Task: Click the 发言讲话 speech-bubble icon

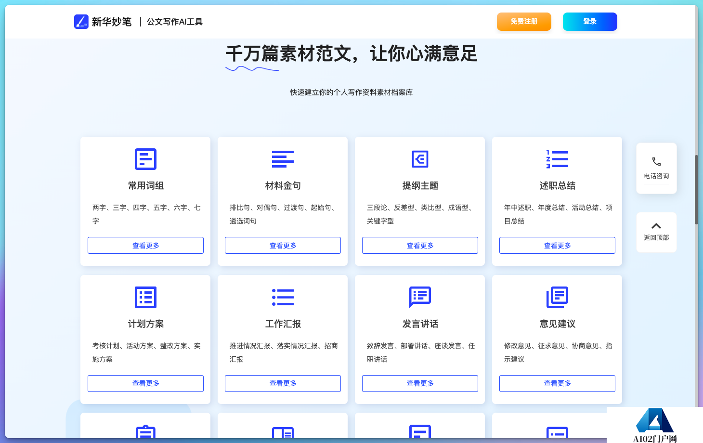Action: (420, 297)
